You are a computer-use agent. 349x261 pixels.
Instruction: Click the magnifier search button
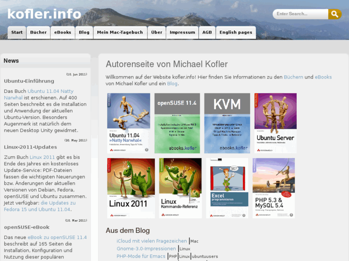tap(335, 14)
